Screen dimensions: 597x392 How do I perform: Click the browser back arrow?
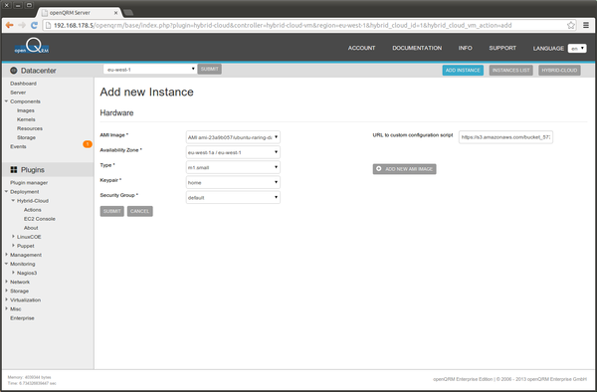click(x=9, y=25)
